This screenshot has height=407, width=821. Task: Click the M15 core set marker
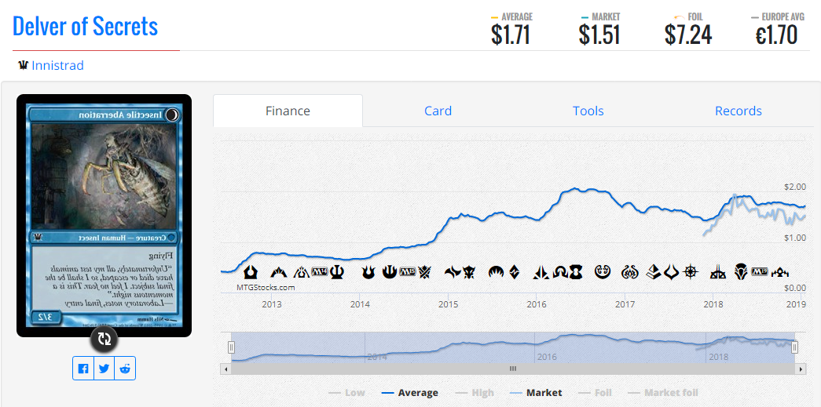(x=408, y=271)
